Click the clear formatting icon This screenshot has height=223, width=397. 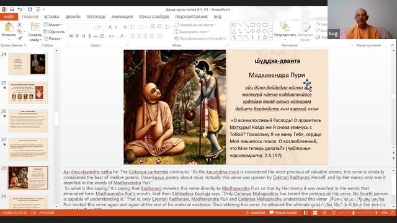[x=125, y=27]
